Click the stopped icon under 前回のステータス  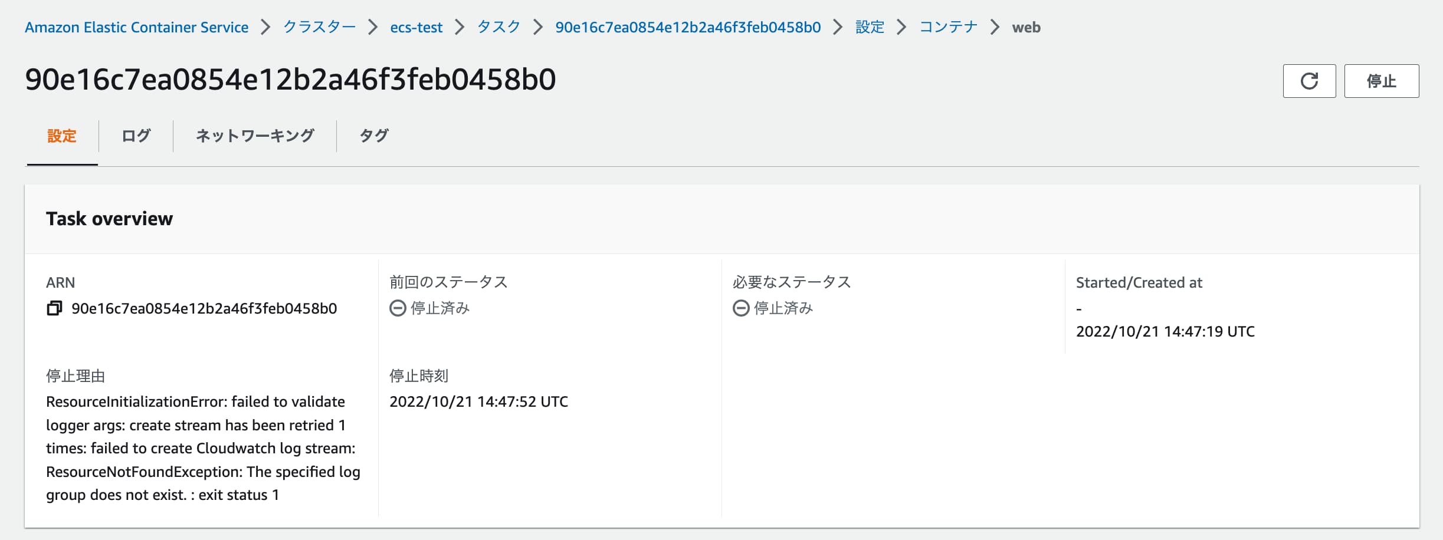pos(398,308)
